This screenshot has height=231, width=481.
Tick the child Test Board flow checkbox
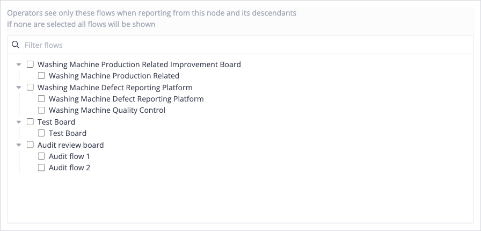pyautogui.click(x=41, y=133)
